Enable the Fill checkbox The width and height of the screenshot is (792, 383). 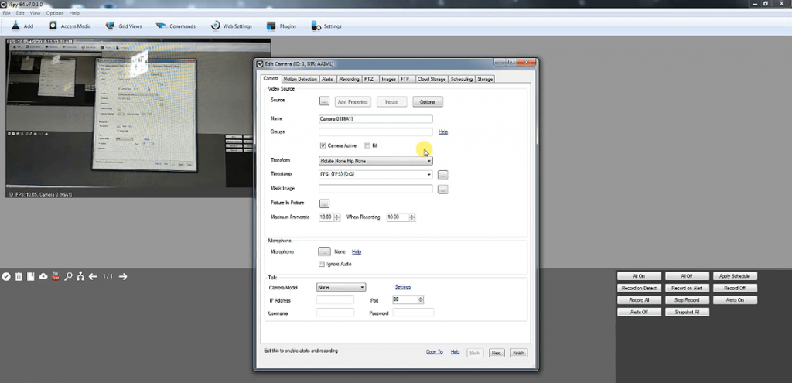367,145
